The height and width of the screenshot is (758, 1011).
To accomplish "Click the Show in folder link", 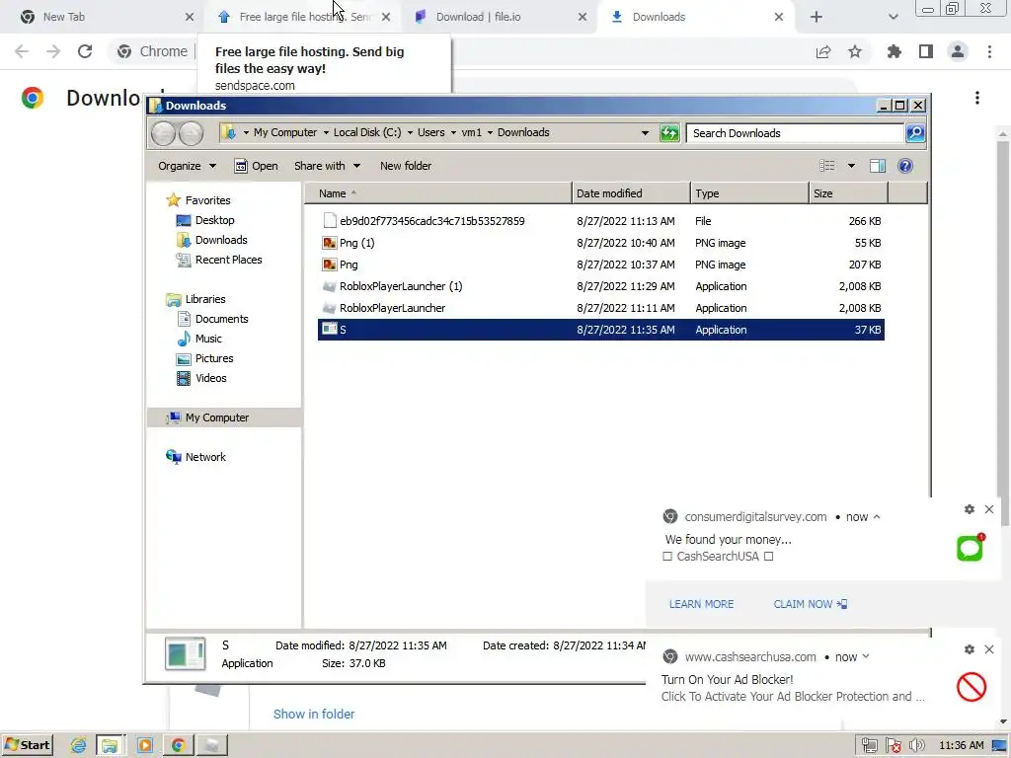I will pyautogui.click(x=313, y=715).
